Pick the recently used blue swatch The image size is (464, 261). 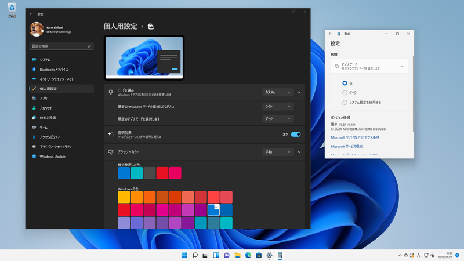click(x=124, y=173)
